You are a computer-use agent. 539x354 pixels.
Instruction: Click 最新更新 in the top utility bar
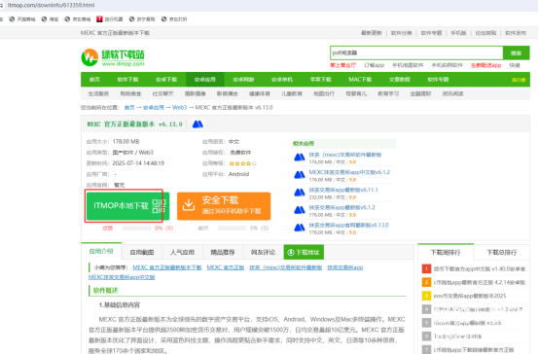point(372,33)
